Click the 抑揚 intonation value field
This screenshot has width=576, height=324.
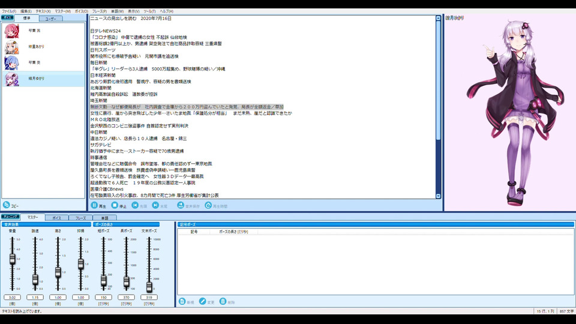[80, 297]
